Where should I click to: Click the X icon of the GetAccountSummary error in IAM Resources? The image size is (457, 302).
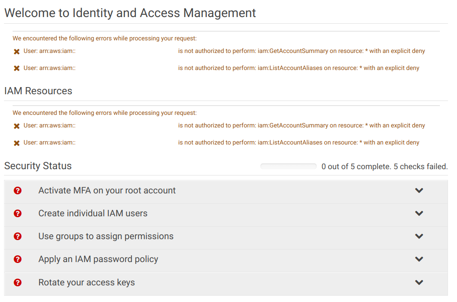point(17,126)
